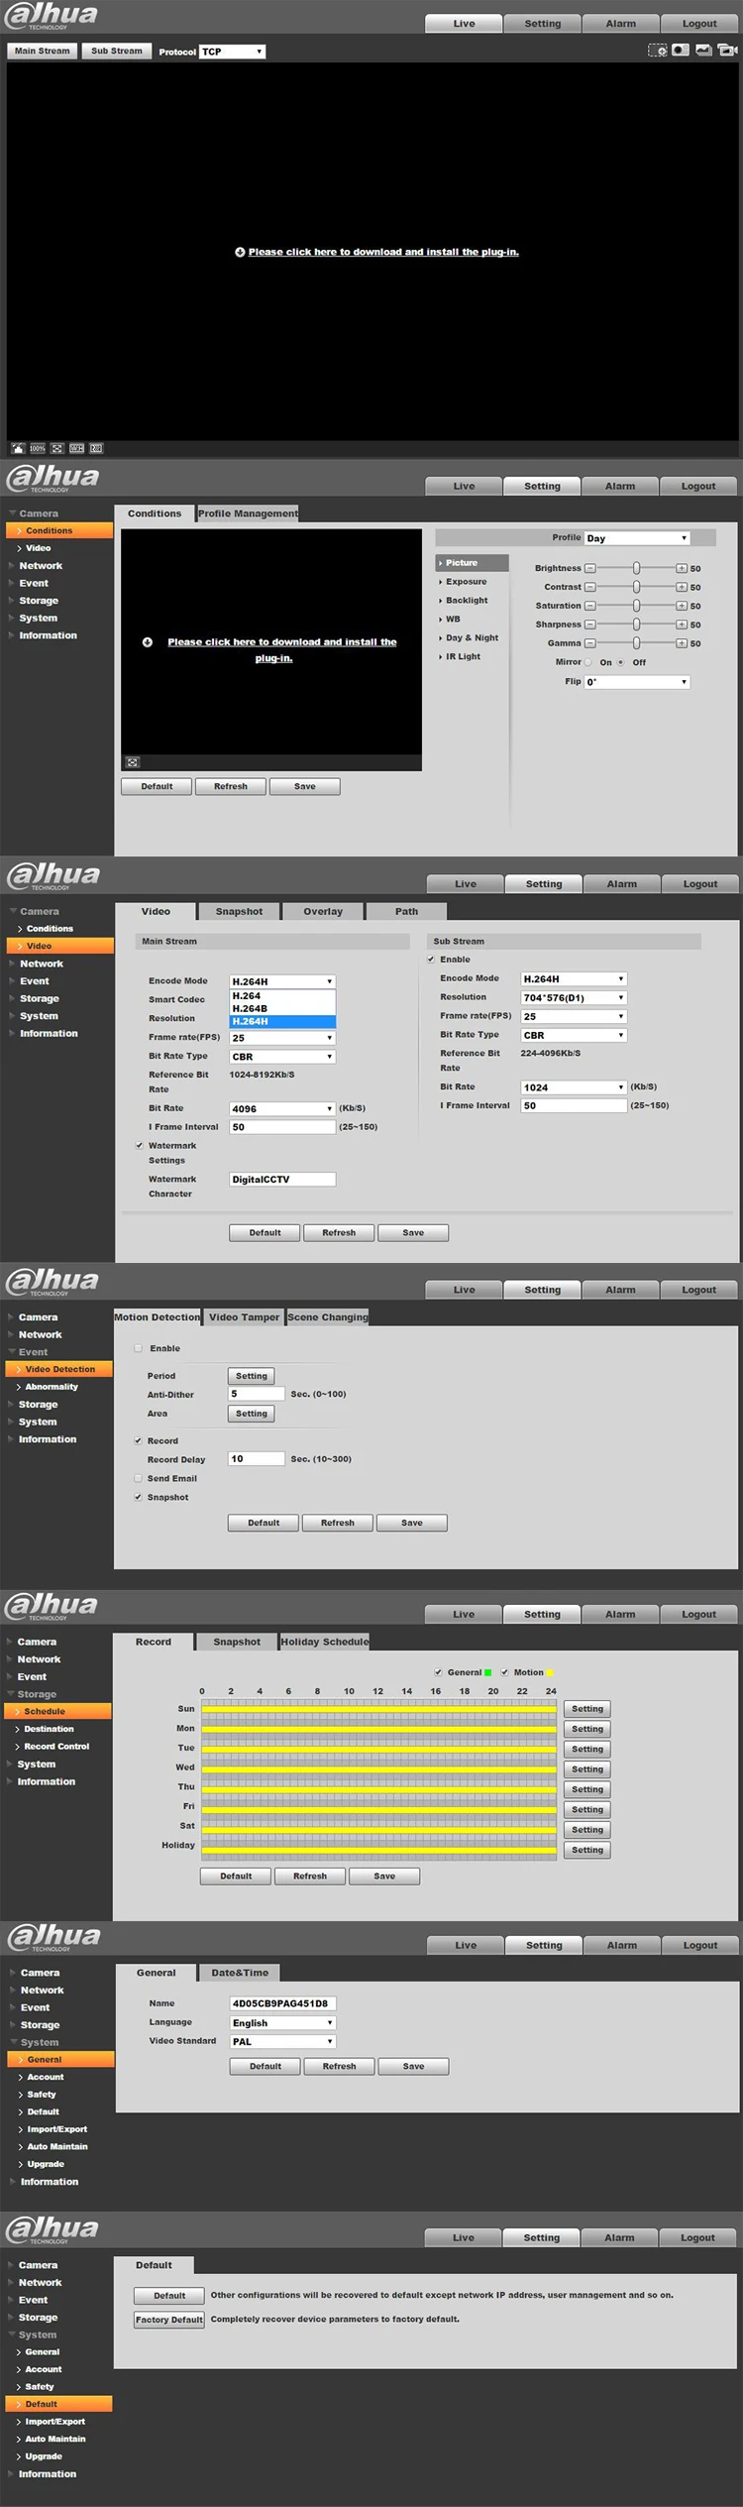This screenshot has width=743, height=2507.
Task: Decrease Sharpness with the minus icon
Action: [x=589, y=625]
